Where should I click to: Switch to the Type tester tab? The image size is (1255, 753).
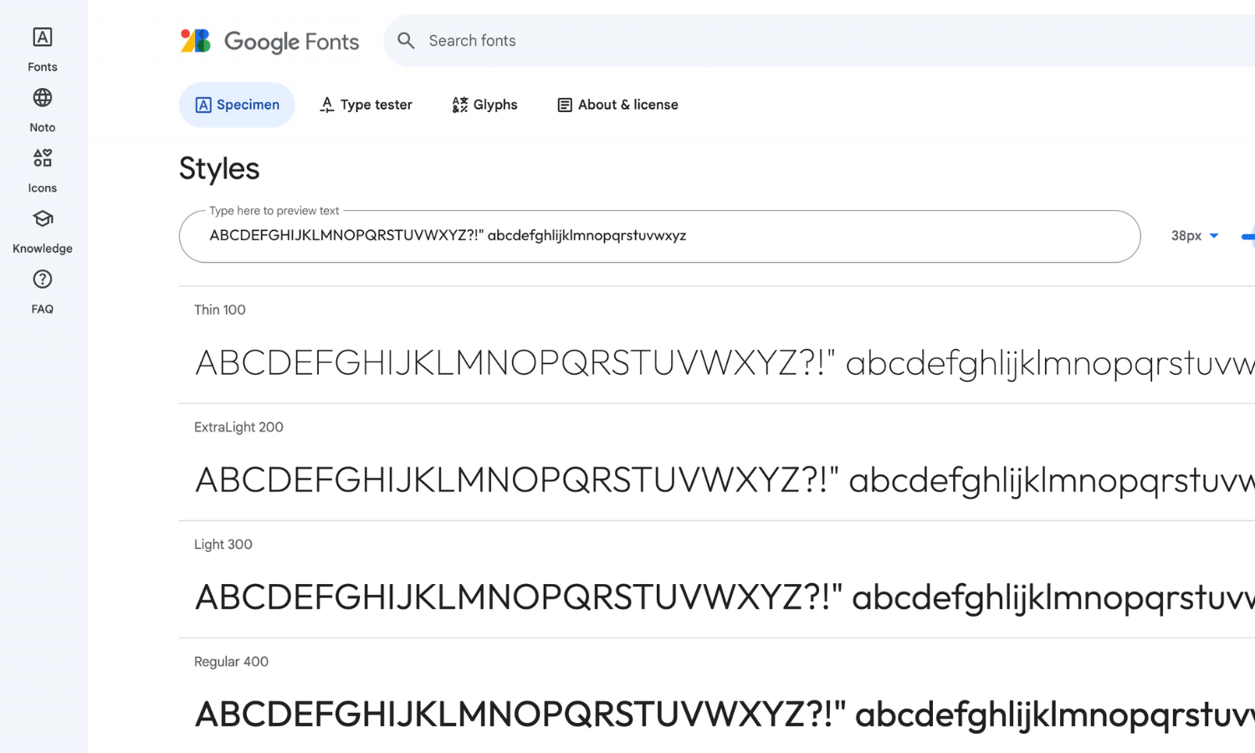[x=366, y=105]
